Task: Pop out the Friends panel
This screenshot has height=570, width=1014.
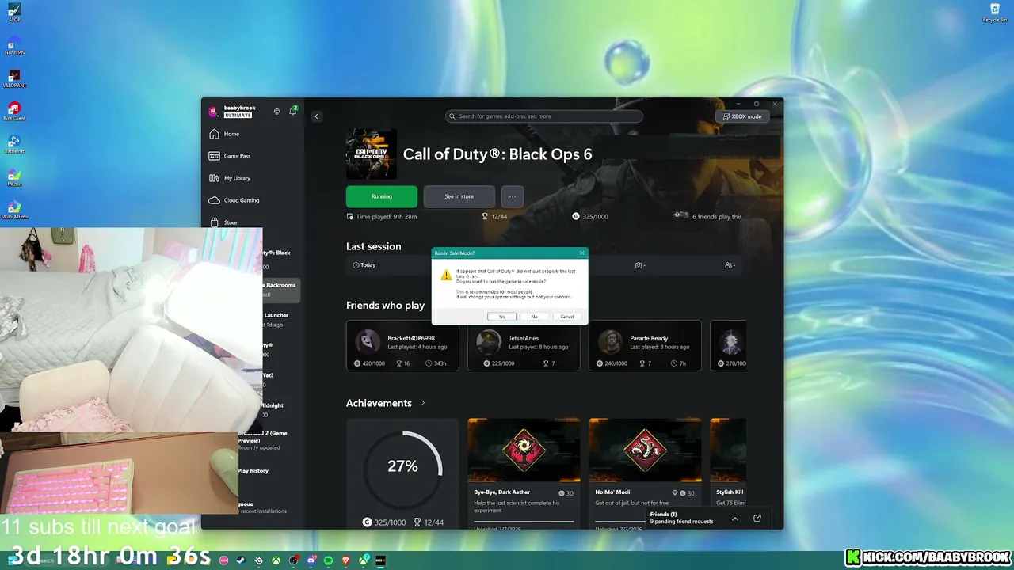Action: pyautogui.click(x=757, y=519)
